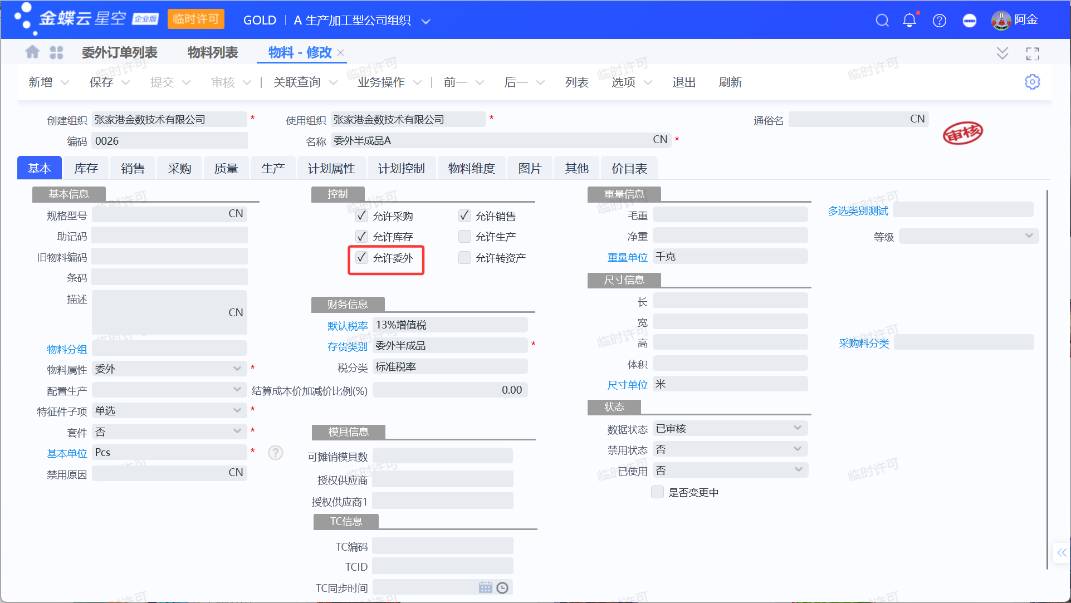Click the home icon
Viewport: 1071px width, 603px height.
tap(32, 52)
